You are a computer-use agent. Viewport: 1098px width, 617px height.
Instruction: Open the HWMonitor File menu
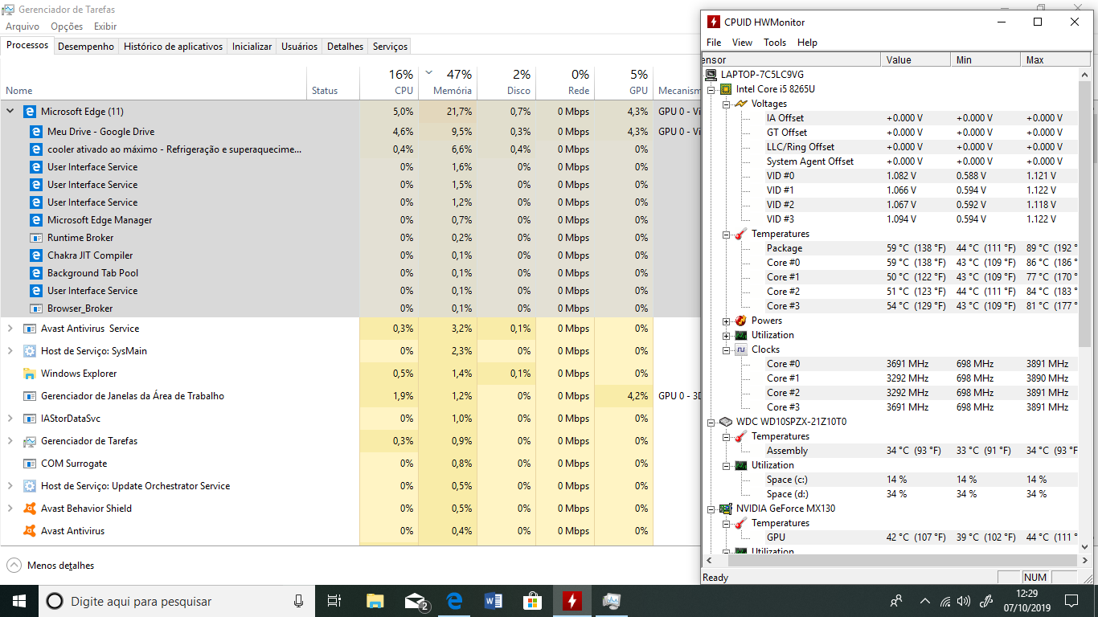(714, 43)
